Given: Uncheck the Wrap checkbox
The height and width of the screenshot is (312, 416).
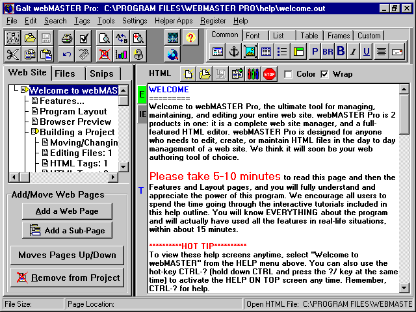Looking at the screenshot, I should click(325, 74).
